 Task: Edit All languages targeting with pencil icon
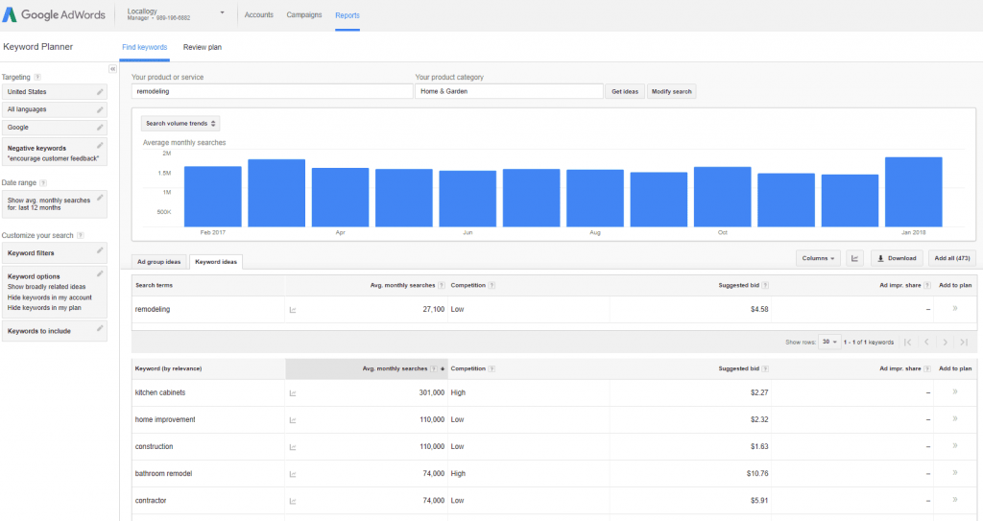point(100,109)
